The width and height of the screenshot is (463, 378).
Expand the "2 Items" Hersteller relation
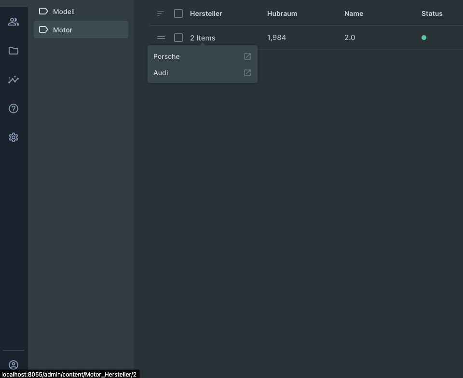(x=202, y=38)
